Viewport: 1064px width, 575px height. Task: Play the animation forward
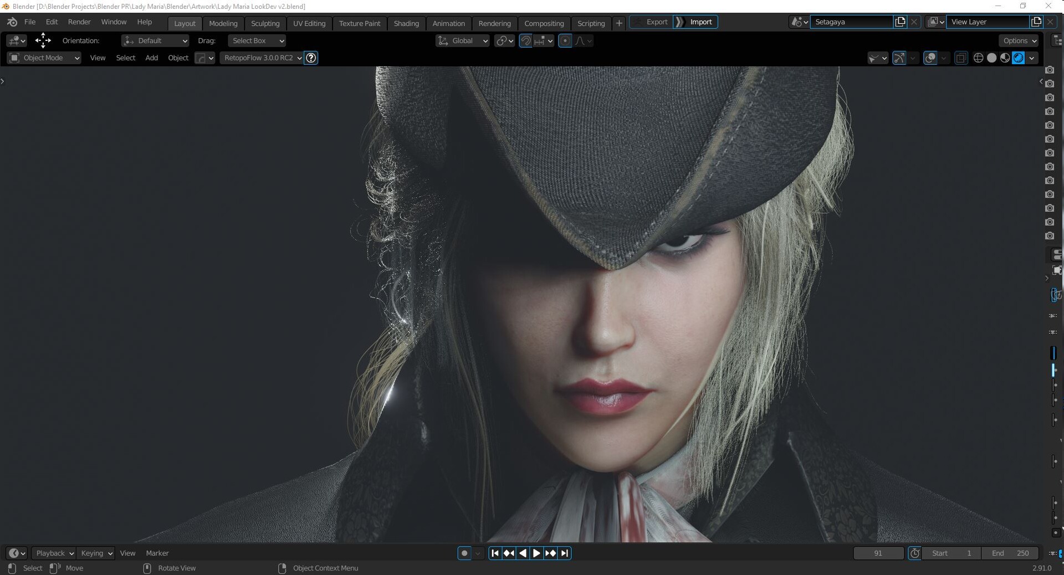point(536,553)
